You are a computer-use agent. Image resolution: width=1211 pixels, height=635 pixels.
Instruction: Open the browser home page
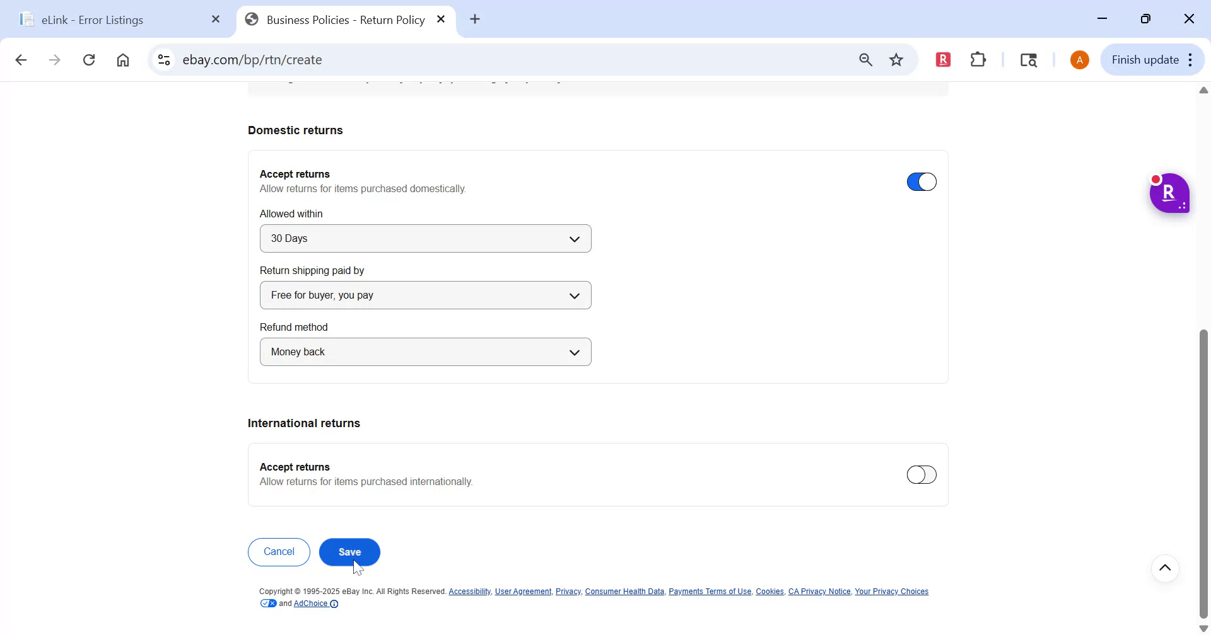(123, 59)
